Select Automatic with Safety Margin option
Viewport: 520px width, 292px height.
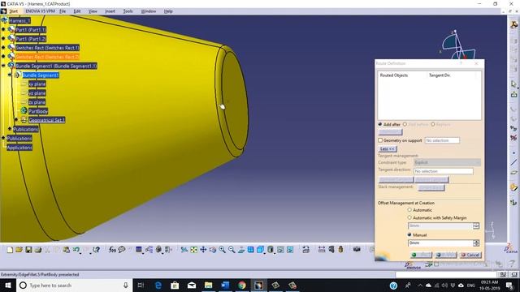click(409, 217)
